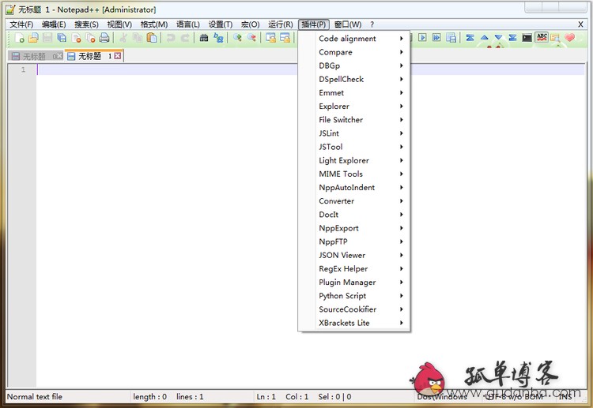Expand the Emmet submenu arrow
The image size is (593, 408).
[401, 93]
